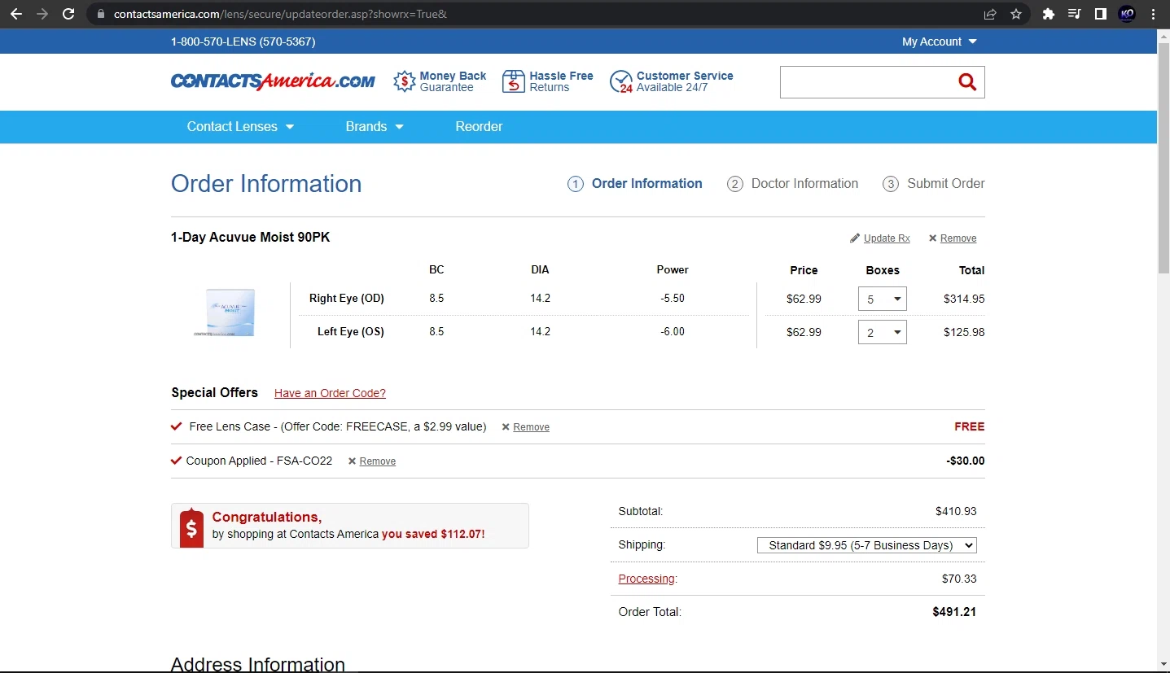1170x673 pixels.
Task: Click the Processing fee link
Action: tap(646, 579)
